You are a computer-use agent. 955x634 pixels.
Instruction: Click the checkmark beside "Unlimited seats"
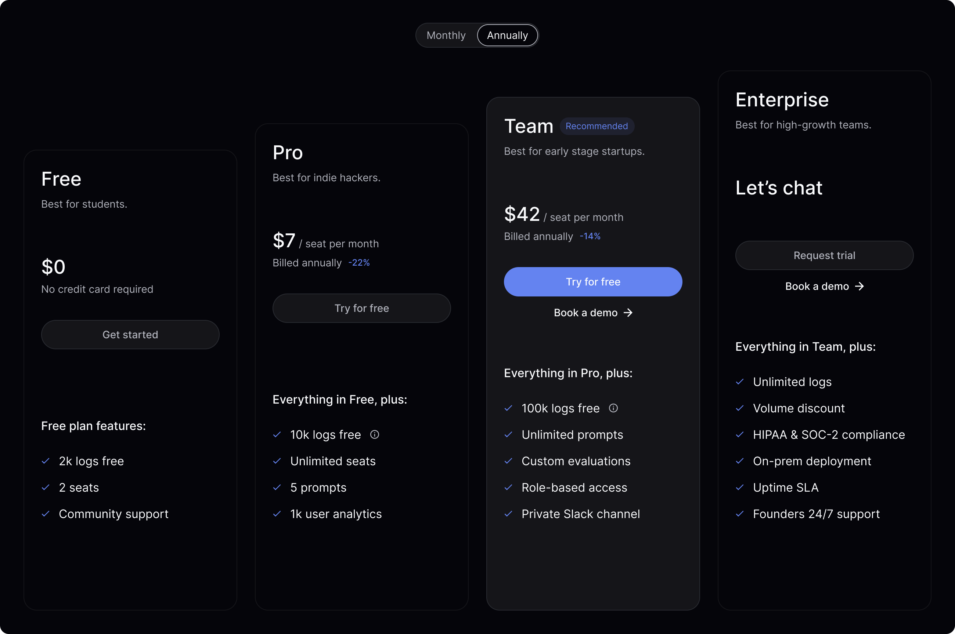pyautogui.click(x=277, y=461)
